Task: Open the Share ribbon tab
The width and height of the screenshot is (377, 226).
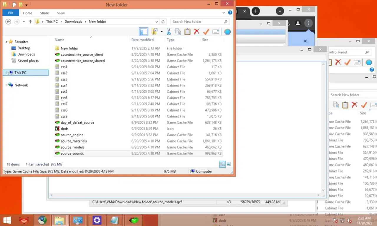Action: click(x=44, y=13)
